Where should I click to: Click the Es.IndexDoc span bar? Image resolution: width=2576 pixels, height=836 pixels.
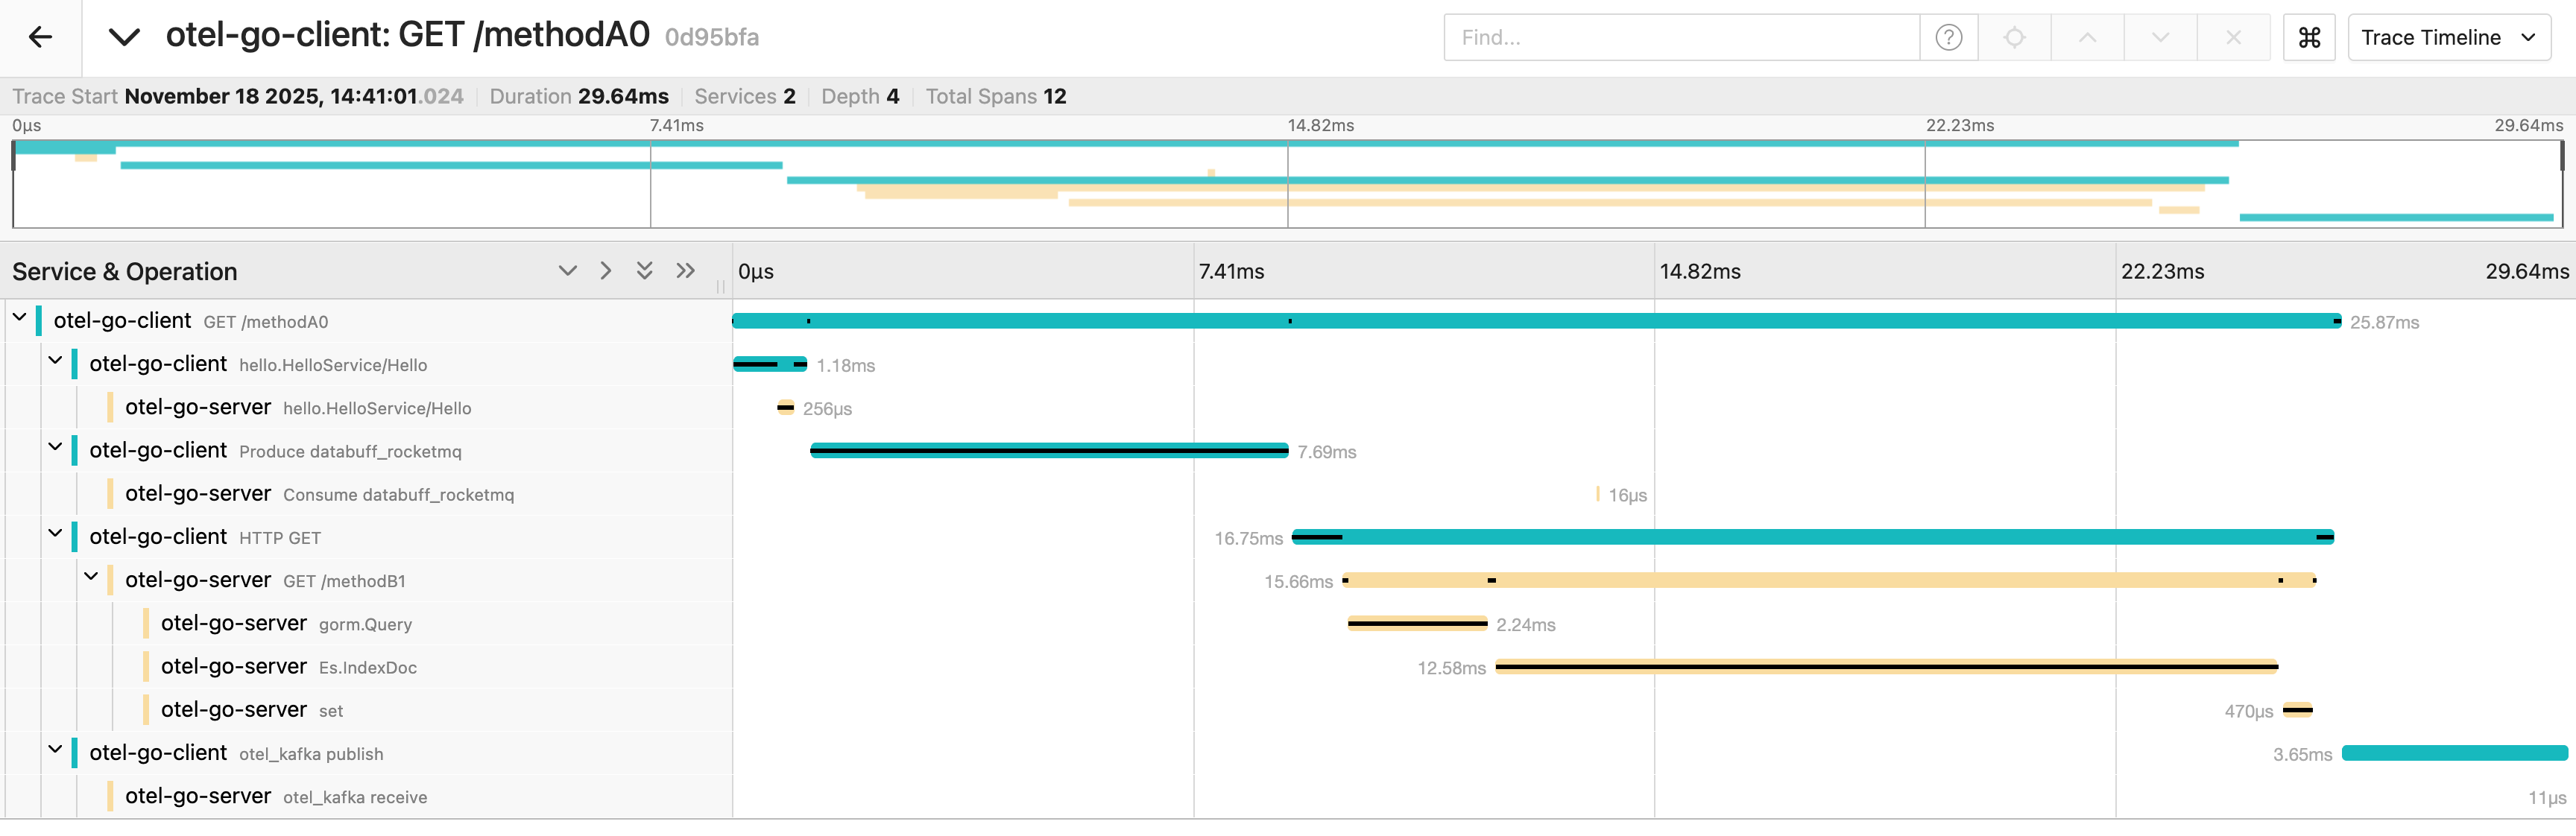click(1886, 667)
